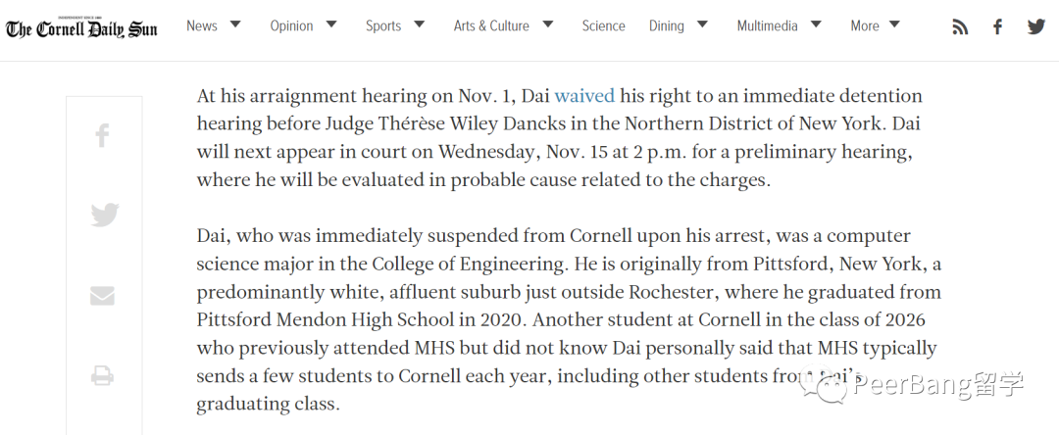Select the Science menu item
The height and width of the screenshot is (435, 1059).
[x=603, y=26]
